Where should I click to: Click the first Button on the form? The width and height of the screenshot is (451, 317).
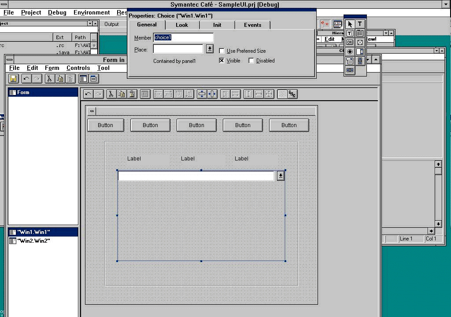[105, 125]
